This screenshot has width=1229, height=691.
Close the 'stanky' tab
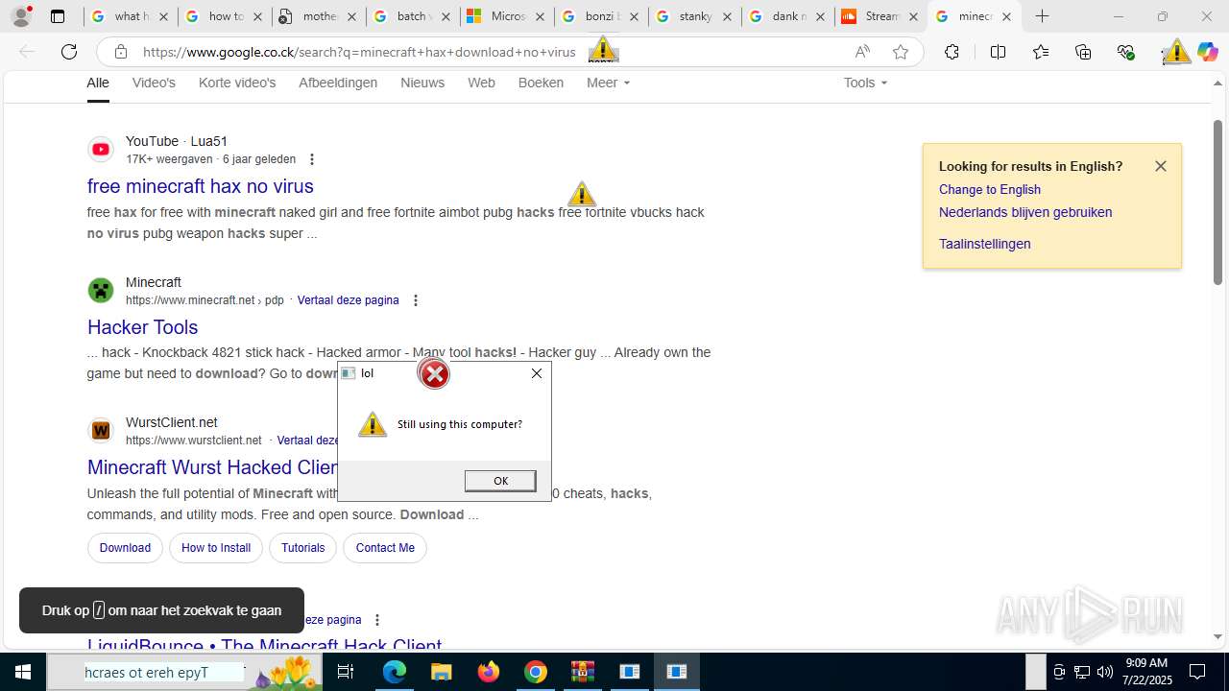(727, 16)
